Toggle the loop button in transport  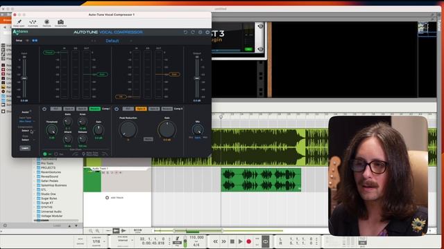pos(265,241)
